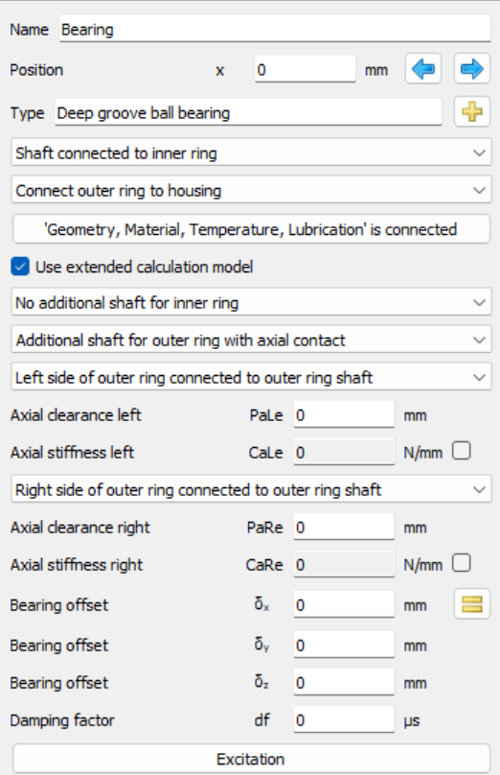Click the Axial clearance left label

pos(76,414)
